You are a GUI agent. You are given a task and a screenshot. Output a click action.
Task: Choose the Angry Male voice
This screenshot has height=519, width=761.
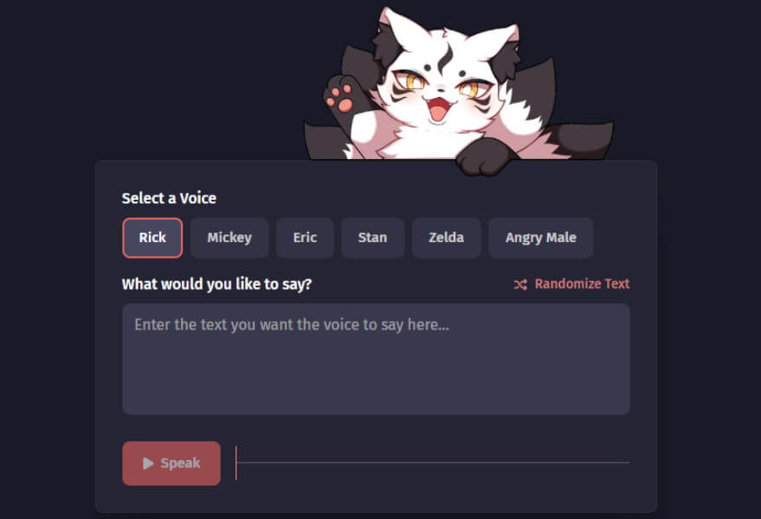pyautogui.click(x=540, y=238)
